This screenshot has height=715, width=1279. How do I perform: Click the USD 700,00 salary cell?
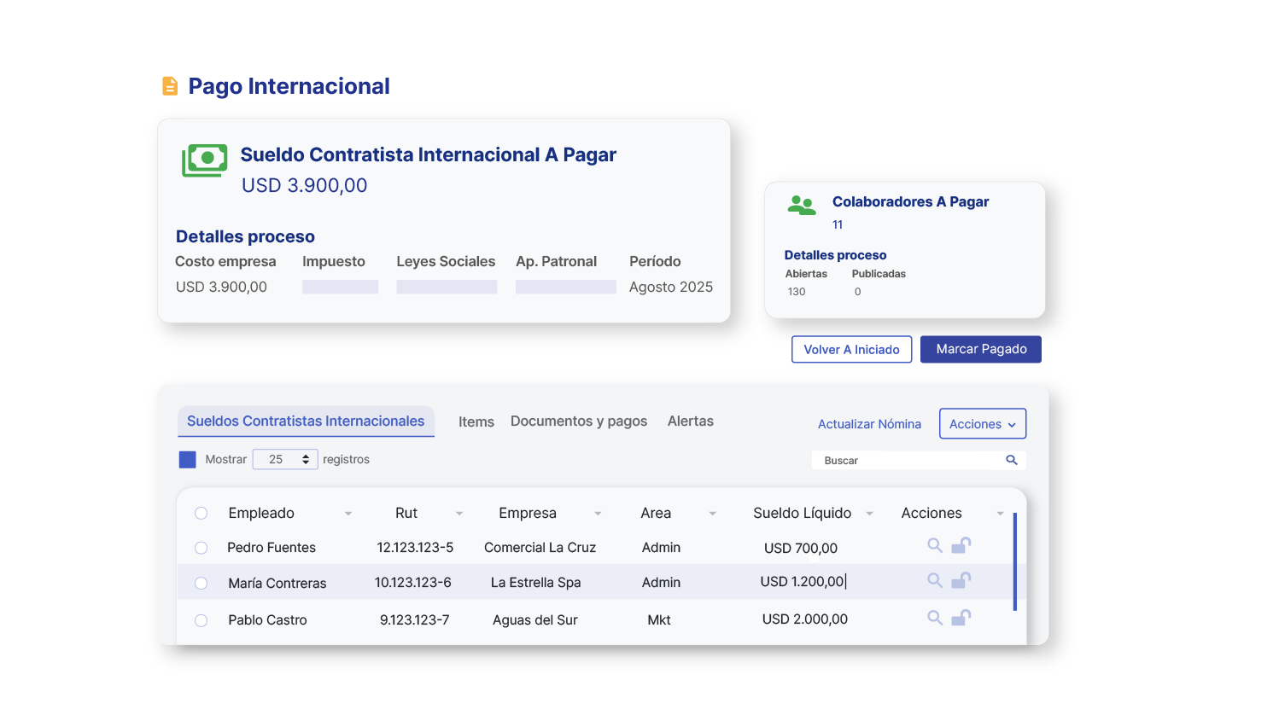click(801, 549)
